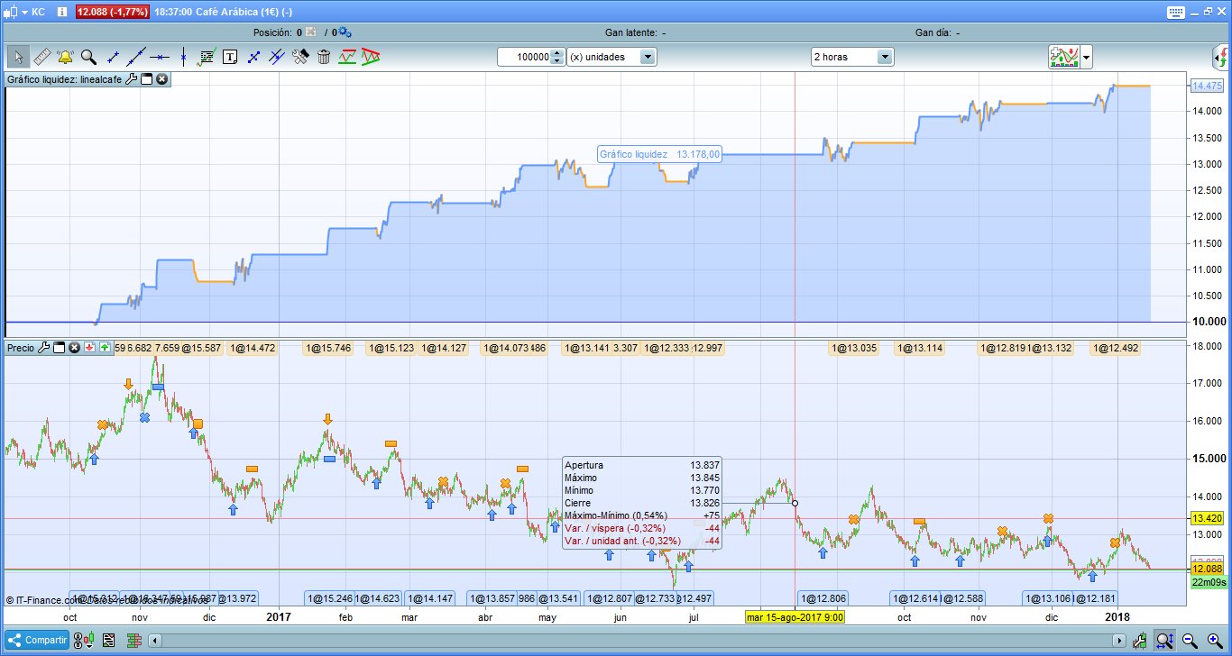
Task: Close the Gráfico liquidez panel
Action: tap(161, 79)
